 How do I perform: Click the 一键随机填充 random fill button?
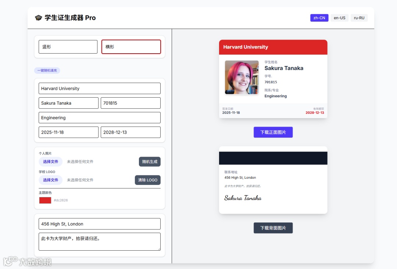coord(47,70)
